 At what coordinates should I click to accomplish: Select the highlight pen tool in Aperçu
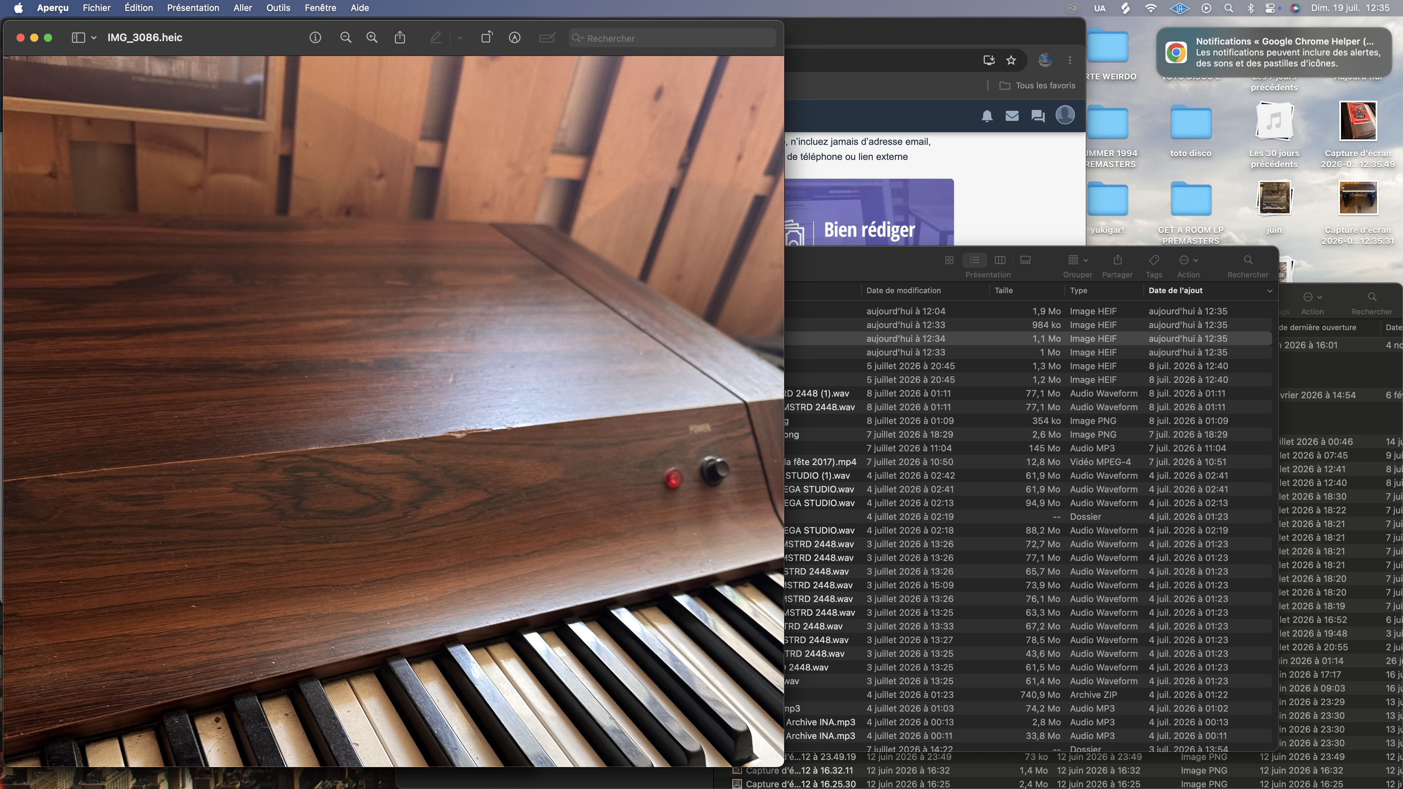click(435, 38)
